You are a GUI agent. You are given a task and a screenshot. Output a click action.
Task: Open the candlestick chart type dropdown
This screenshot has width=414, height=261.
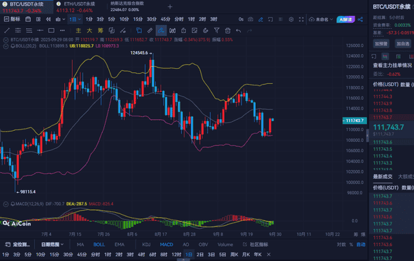(x=60, y=19)
